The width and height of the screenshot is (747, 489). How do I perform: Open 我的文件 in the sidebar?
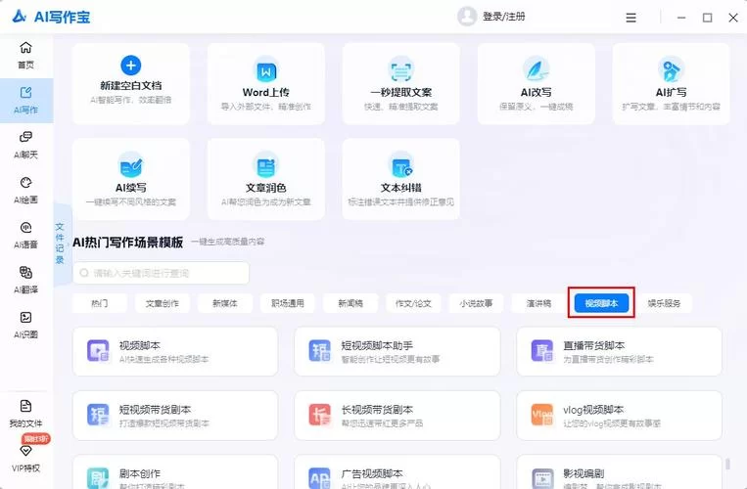coord(25,413)
